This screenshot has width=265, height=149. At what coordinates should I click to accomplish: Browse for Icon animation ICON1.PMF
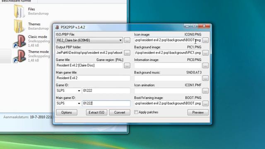(x=205, y=91)
